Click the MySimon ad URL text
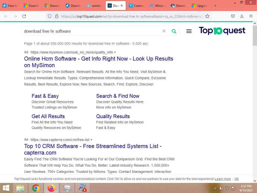This screenshot has width=257, height=193. click(72, 52)
